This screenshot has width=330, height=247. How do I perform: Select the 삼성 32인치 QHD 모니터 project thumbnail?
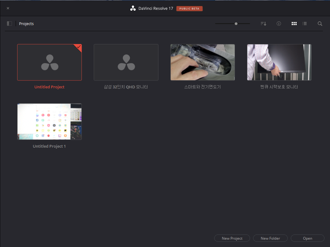pyautogui.click(x=126, y=62)
